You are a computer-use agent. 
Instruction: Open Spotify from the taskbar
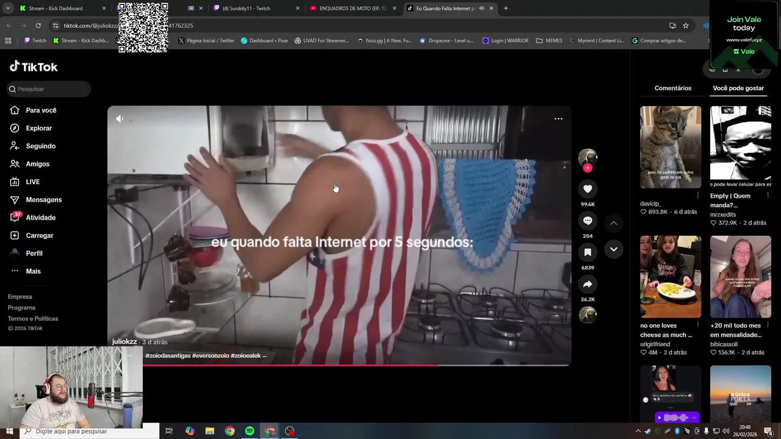250,431
